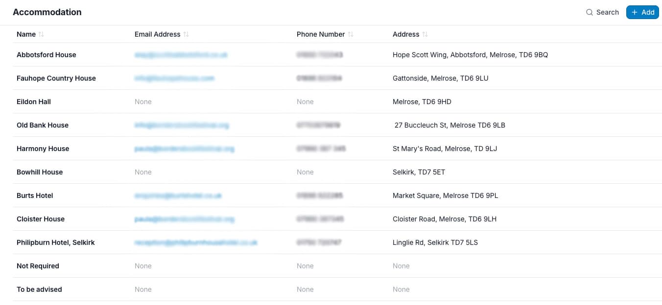
Task: Click Harmony House email address link
Action: point(185,149)
